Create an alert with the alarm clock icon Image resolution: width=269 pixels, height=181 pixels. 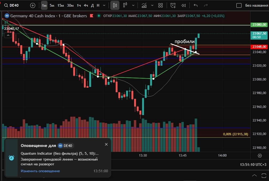click(173, 5)
